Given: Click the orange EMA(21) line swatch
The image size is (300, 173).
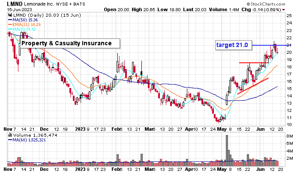Looking at the screenshot, I should [10, 25].
